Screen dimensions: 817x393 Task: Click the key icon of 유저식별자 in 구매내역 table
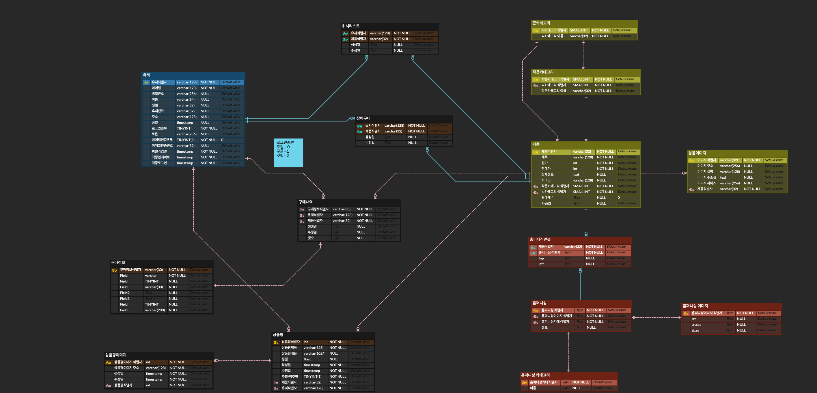point(302,216)
